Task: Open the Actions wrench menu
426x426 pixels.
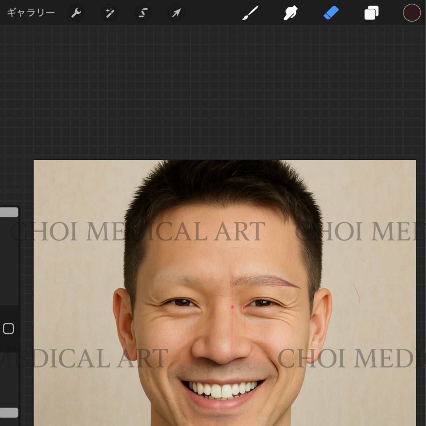Action: click(x=76, y=13)
